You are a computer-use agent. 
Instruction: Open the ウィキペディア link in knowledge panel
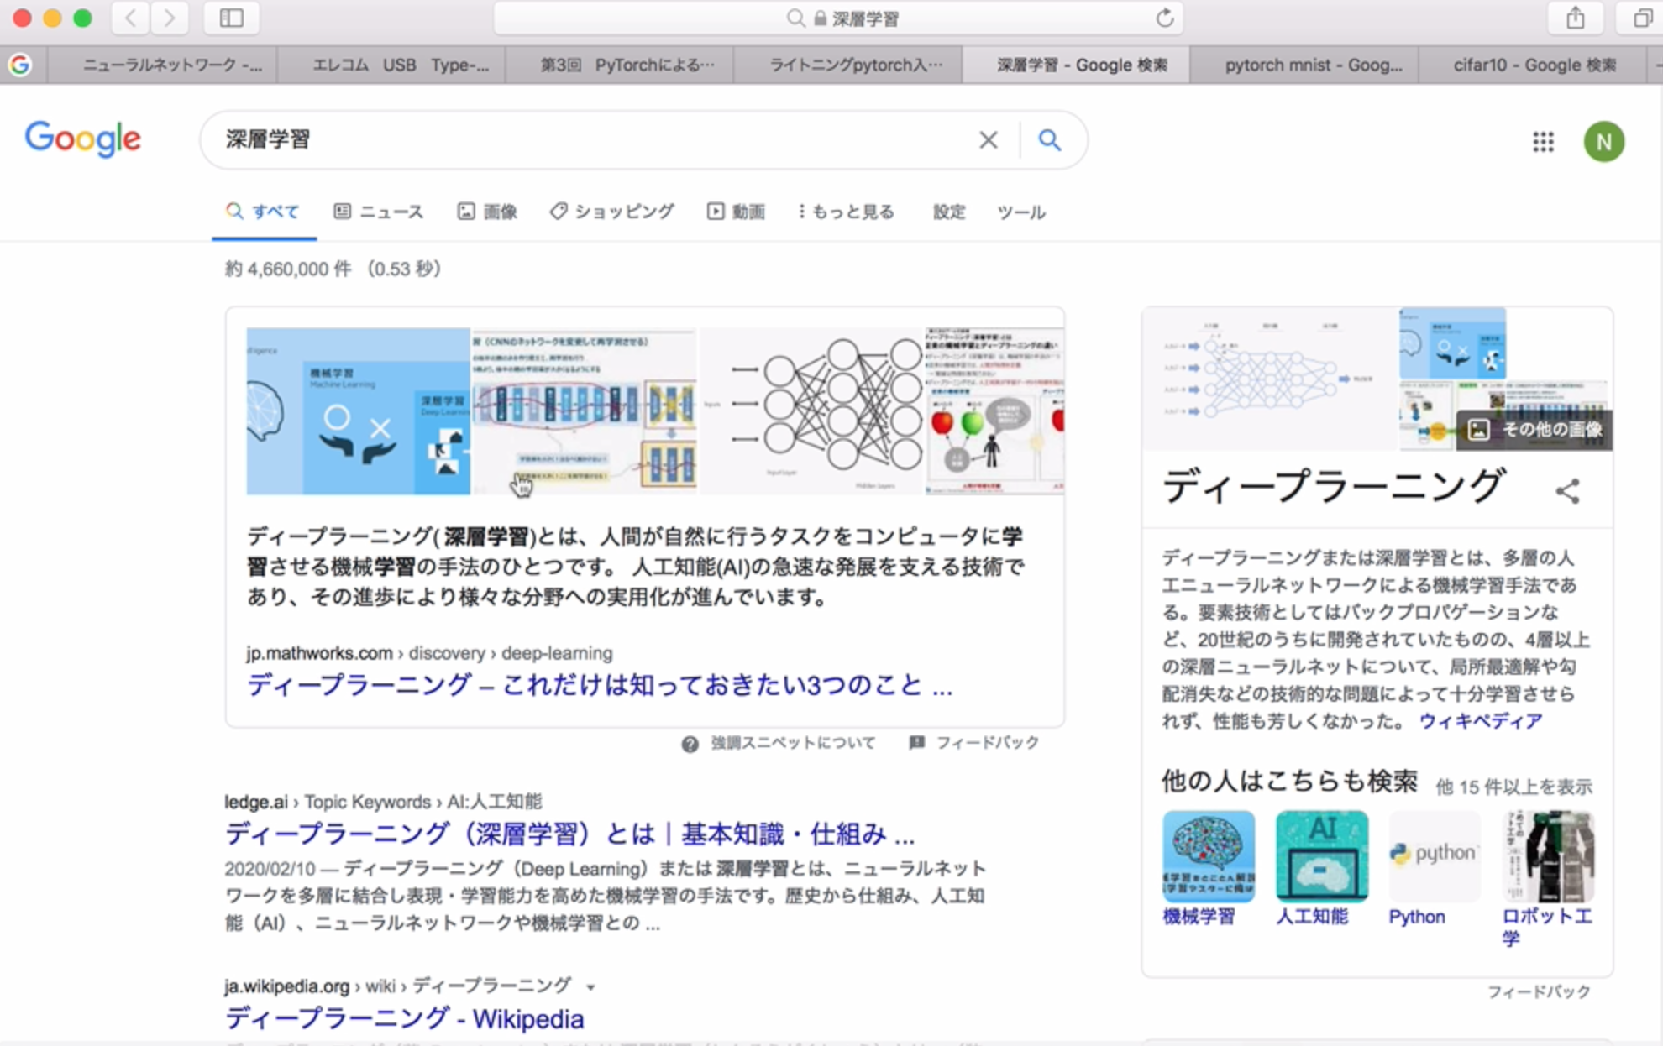click(1480, 721)
